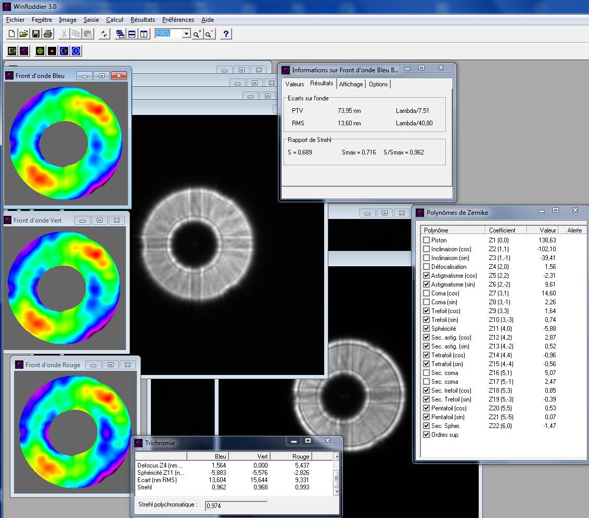Image resolution: width=589 pixels, height=518 pixels.
Task: Click the zoom in magnifier icon
Action: point(197,34)
